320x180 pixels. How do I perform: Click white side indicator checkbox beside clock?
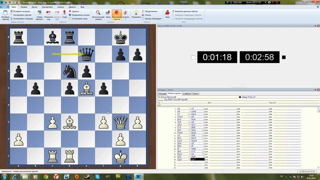click(x=193, y=57)
